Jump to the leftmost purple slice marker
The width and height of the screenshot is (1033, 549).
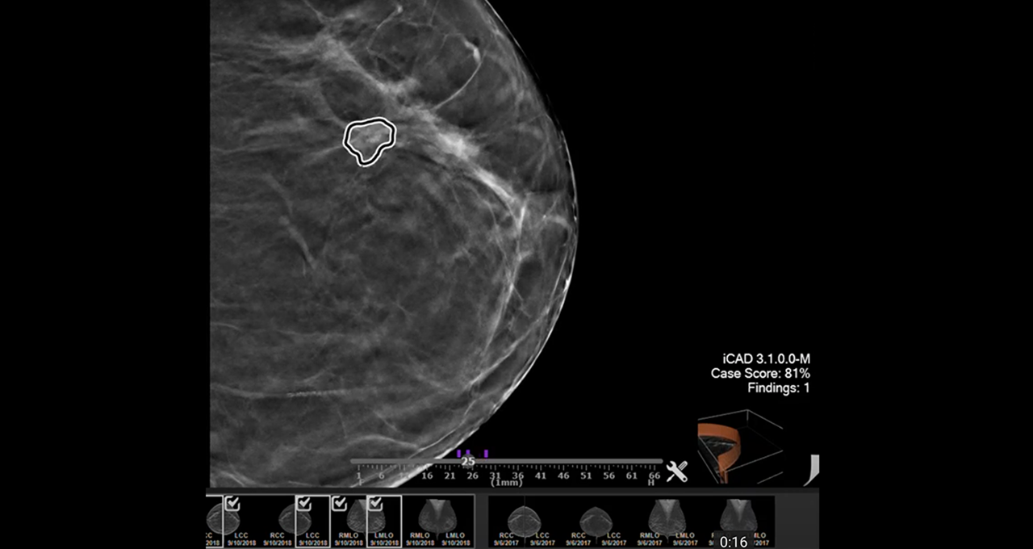click(458, 454)
